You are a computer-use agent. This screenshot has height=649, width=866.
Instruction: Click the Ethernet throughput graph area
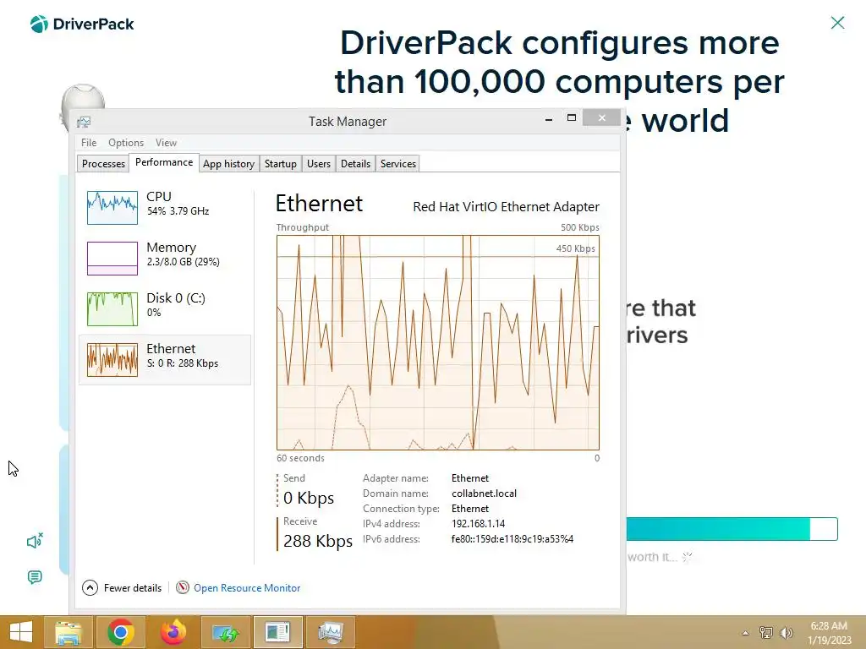pyautogui.click(x=438, y=343)
